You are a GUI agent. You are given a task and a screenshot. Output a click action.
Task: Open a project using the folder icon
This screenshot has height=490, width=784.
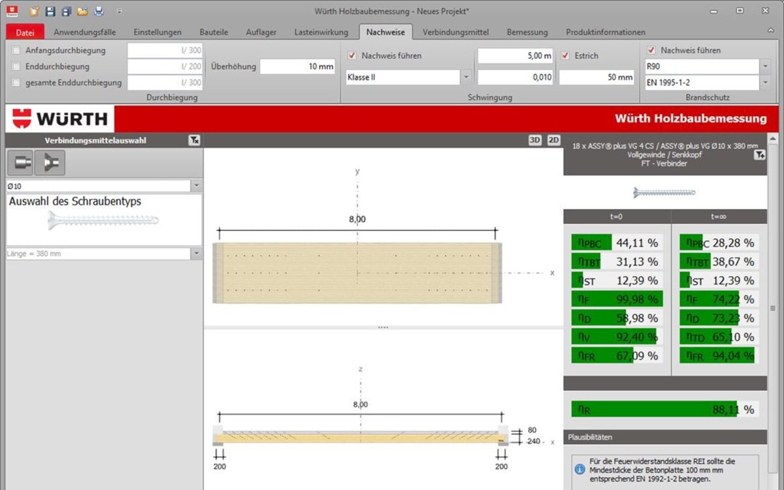coord(82,11)
